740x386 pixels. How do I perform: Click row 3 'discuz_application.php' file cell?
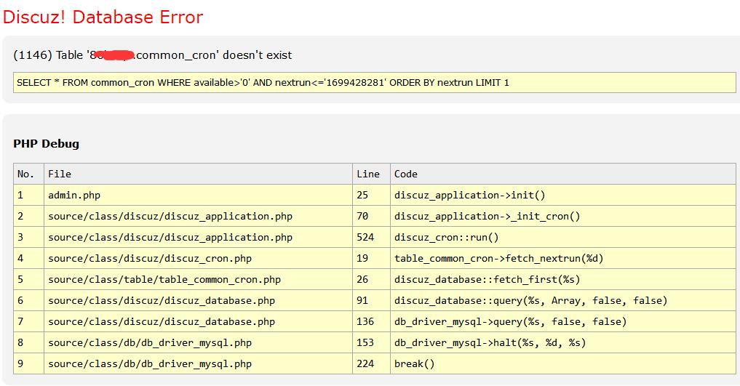(198, 237)
